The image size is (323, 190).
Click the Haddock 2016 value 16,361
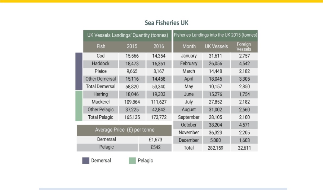pyautogui.click(x=159, y=64)
